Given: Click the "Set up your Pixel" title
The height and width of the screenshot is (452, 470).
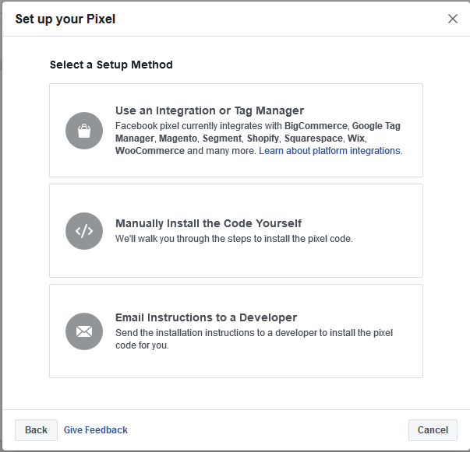Looking at the screenshot, I should coord(65,19).
